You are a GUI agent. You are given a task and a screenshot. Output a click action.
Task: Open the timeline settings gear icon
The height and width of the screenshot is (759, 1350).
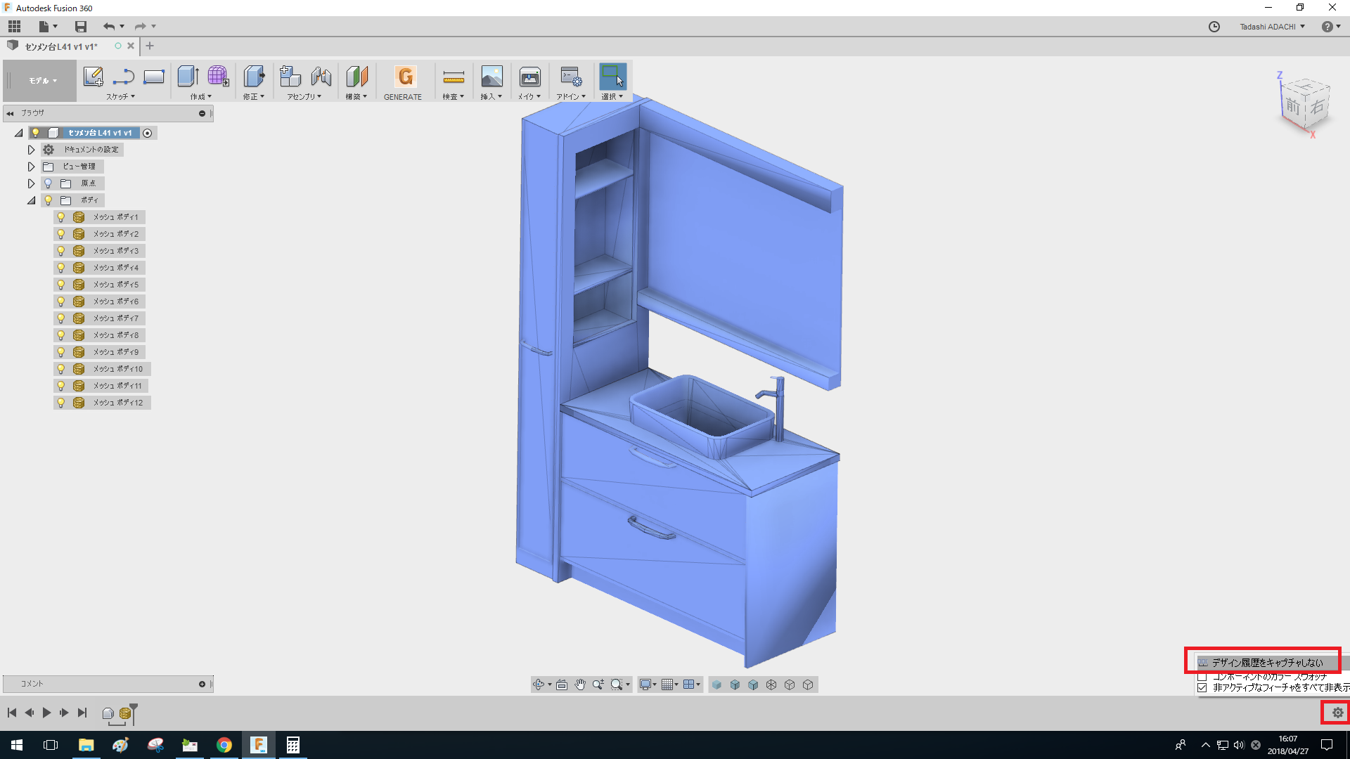[x=1337, y=713]
